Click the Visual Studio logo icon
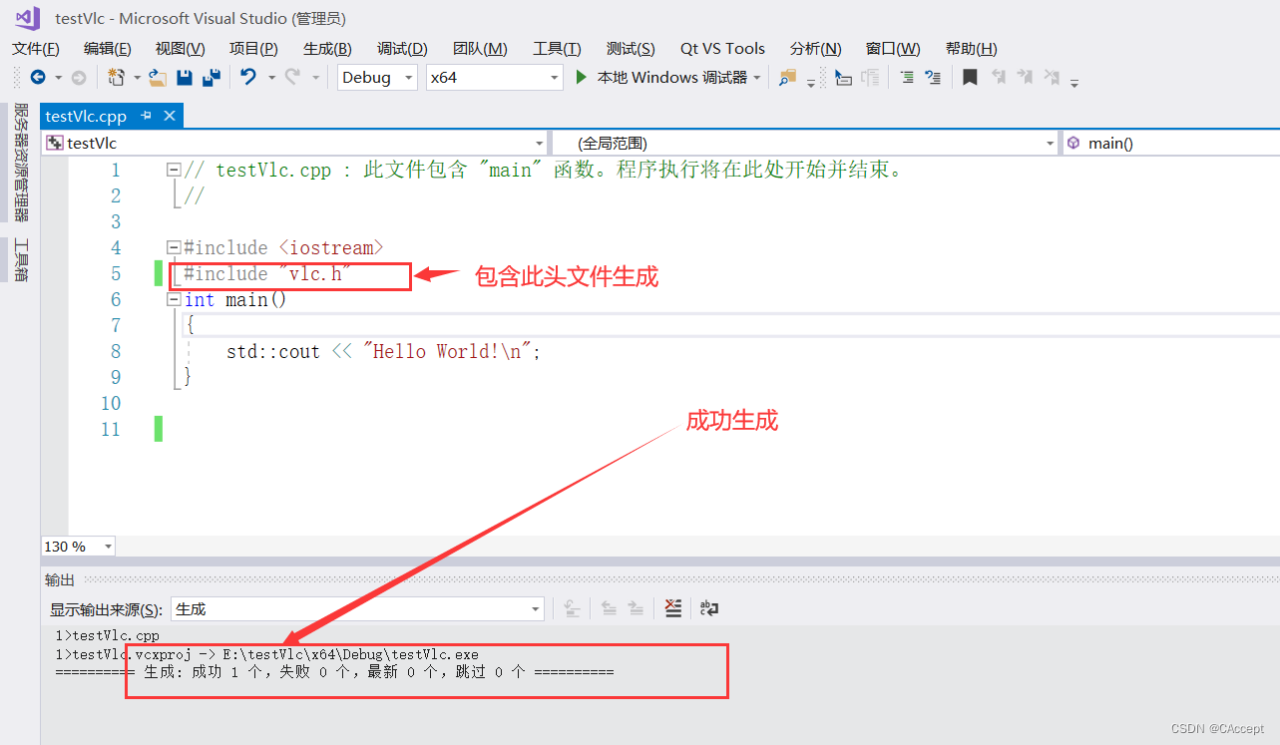The image size is (1280, 745). coord(27,18)
